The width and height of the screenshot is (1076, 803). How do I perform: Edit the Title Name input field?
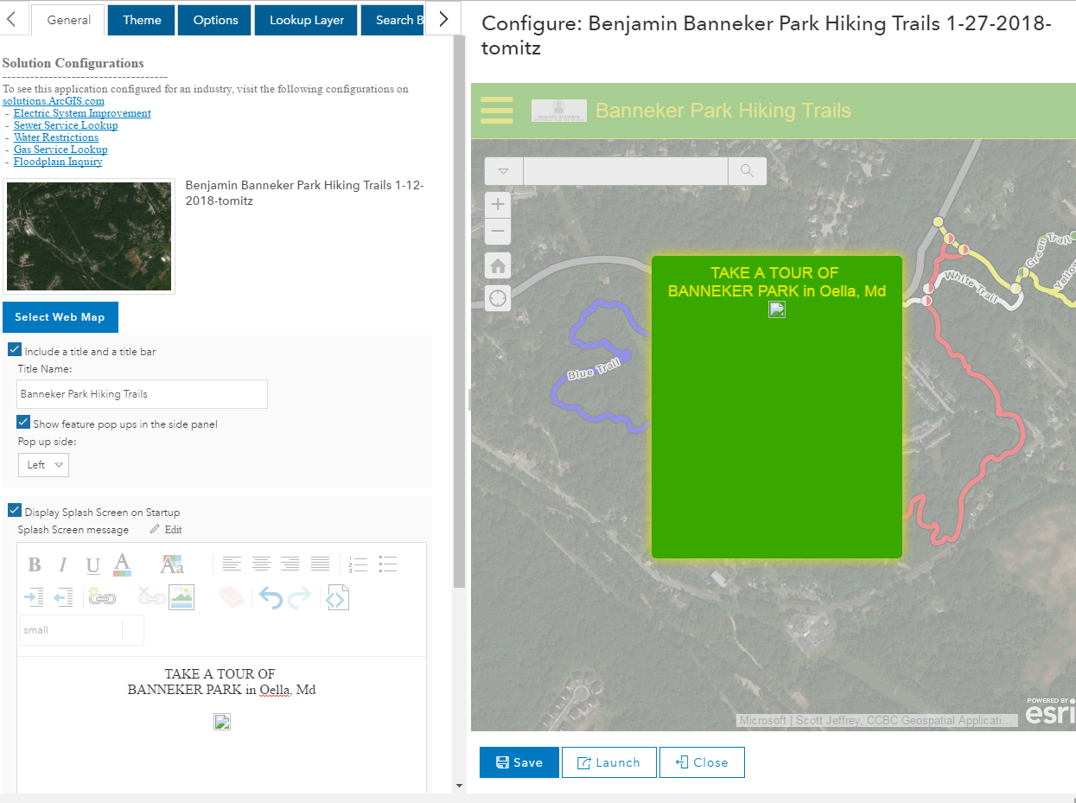[x=143, y=394]
